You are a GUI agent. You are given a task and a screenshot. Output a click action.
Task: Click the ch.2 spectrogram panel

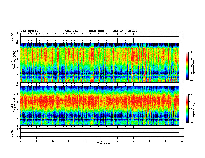[100, 106]
